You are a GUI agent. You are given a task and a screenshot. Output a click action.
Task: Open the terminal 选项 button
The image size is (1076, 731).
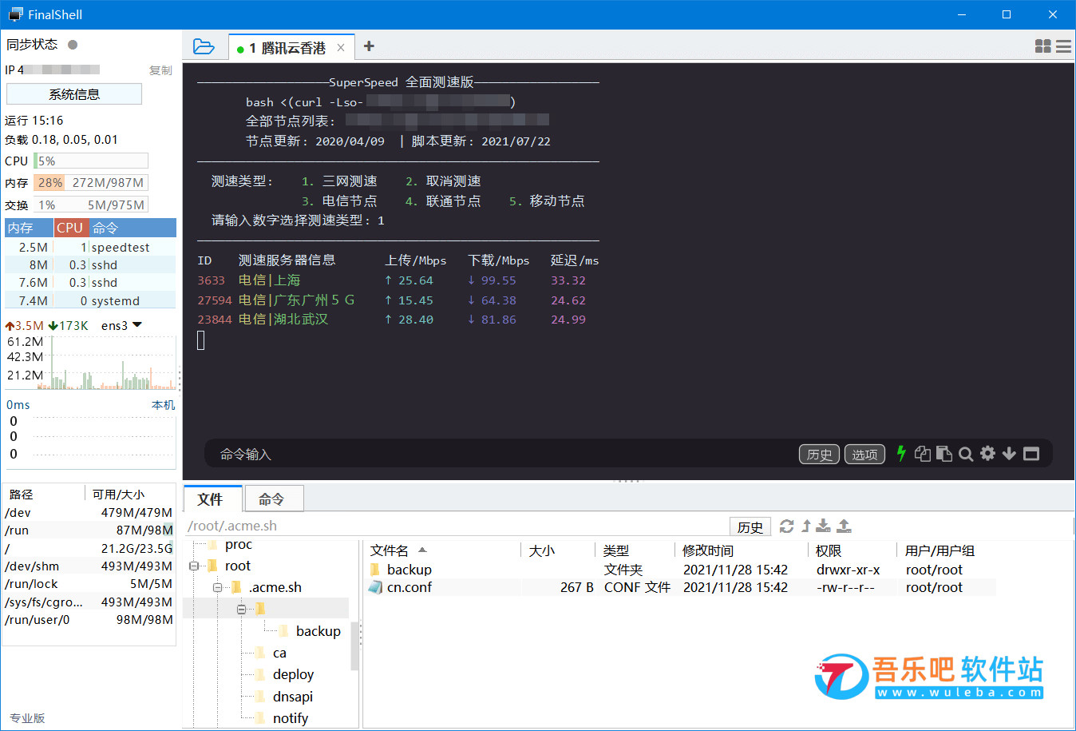[x=864, y=455]
